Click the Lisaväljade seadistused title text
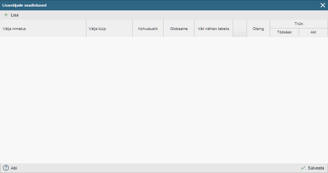The height and width of the screenshot is (173, 328). point(25,5)
